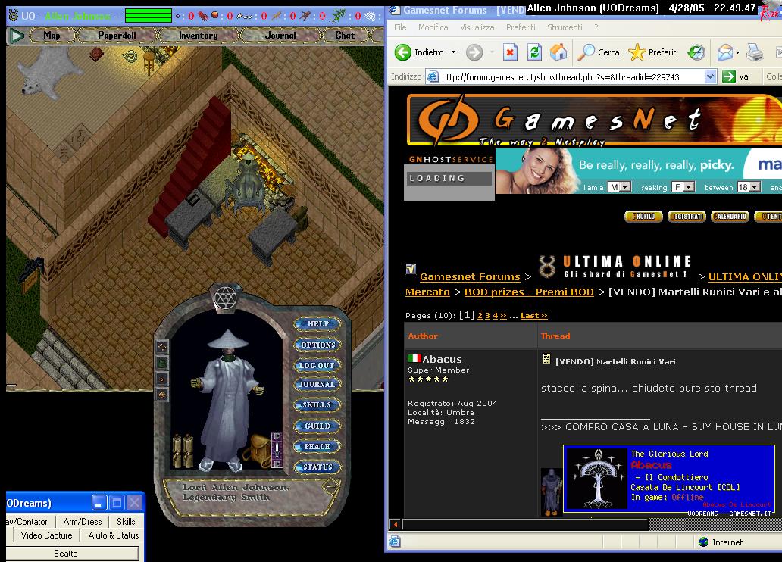The width and height of the screenshot is (782, 562).
Task: Click the Internet zone globe in status bar
Action: [704, 542]
